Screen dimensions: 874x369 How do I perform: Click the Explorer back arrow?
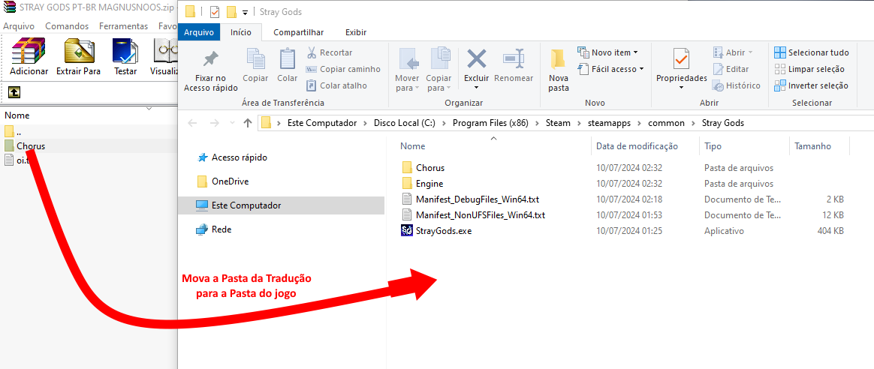[x=192, y=123]
